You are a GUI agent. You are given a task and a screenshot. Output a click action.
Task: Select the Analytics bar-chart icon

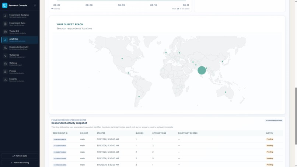5,40
